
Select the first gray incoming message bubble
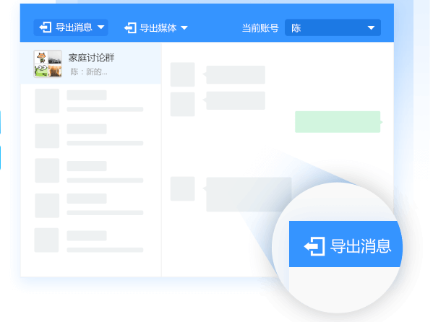(236, 75)
